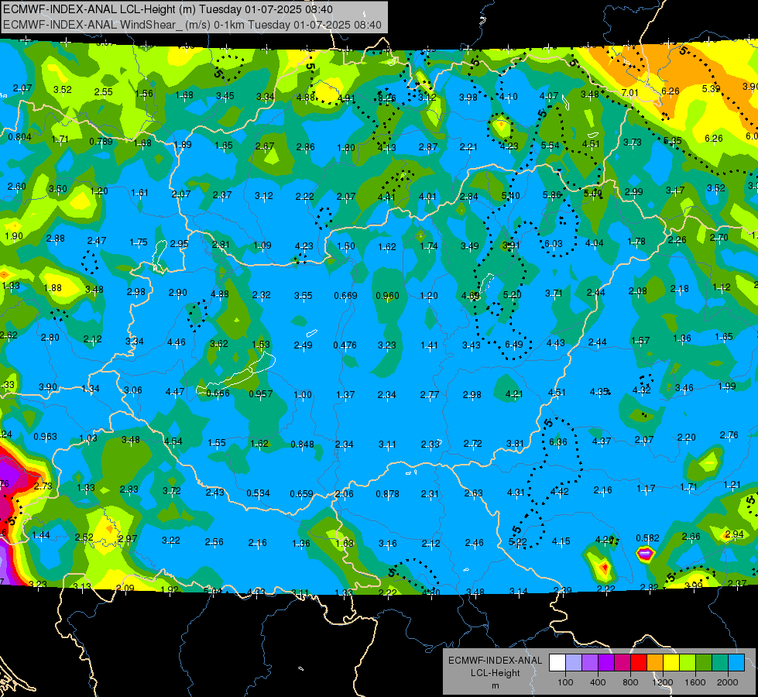758x697 pixels.
Task: Click the wind shear value 5.20
Action: [512, 294]
